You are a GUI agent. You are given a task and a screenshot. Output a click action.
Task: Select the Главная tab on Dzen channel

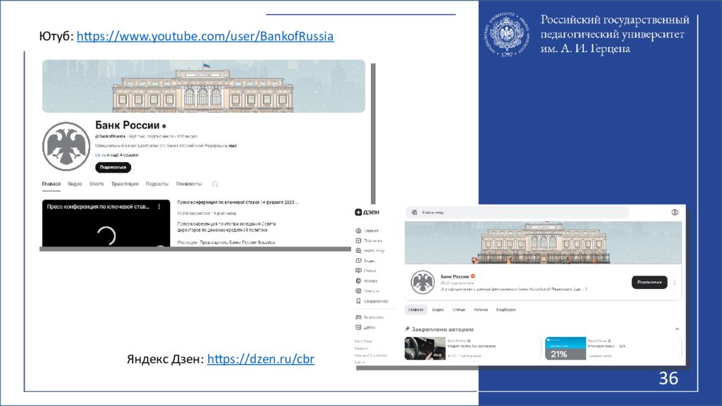point(416,310)
